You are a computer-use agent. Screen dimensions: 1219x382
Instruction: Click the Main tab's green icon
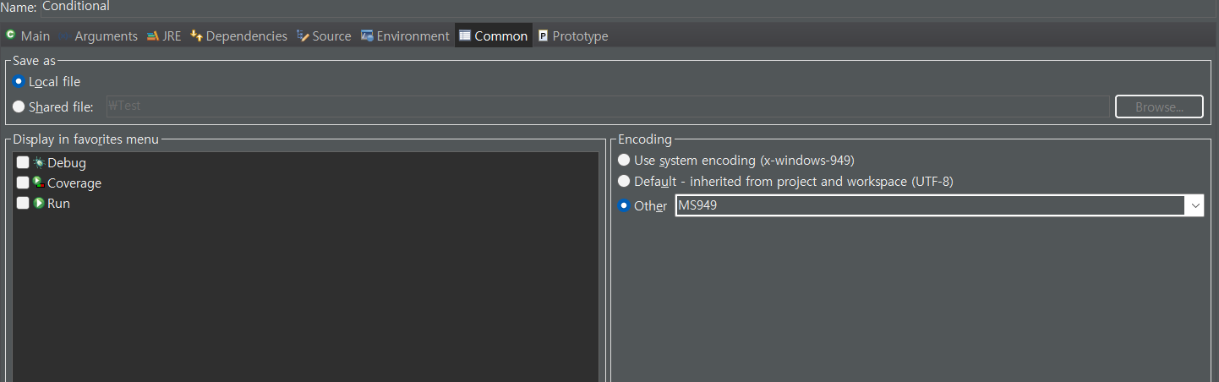click(x=11, y=35)
